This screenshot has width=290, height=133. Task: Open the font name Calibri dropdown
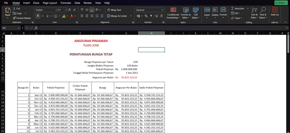tap(56, 10)
